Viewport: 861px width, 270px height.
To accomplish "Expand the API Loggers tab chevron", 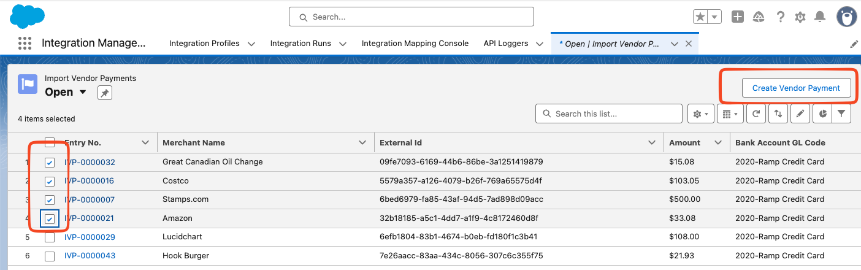I will coord(540,44).
